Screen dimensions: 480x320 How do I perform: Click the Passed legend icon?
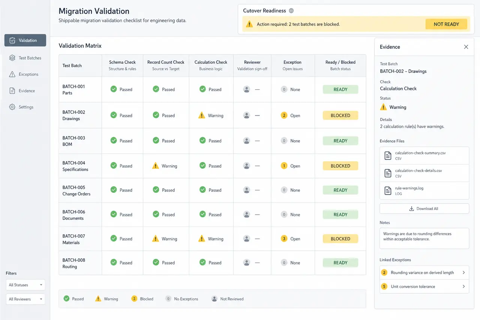tap(66, 299)
